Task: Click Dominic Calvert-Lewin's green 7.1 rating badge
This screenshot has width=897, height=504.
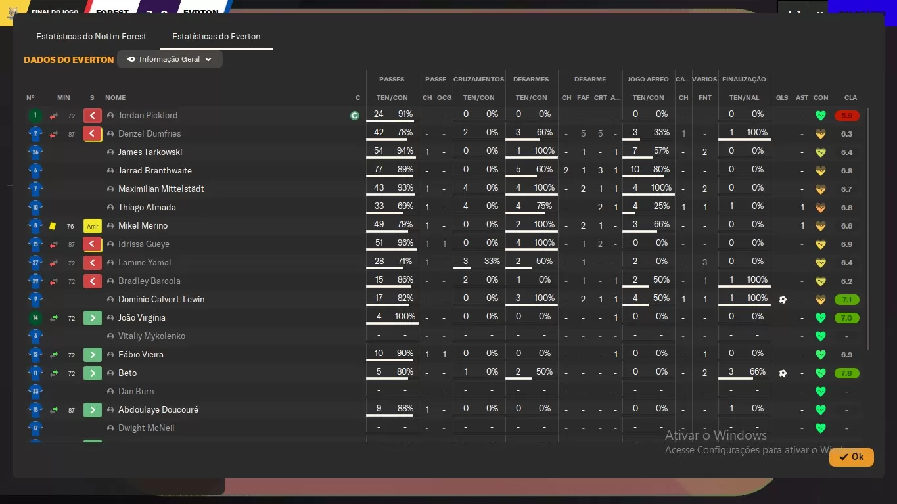Action: click(x=847, y=300)
